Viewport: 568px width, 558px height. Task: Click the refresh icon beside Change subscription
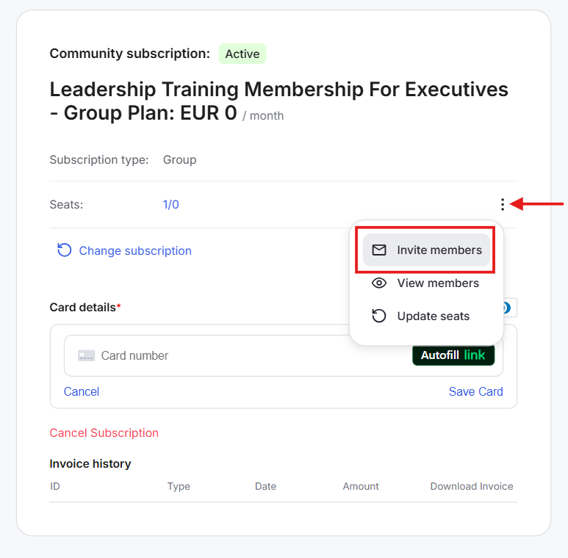(x=65, y=250)
